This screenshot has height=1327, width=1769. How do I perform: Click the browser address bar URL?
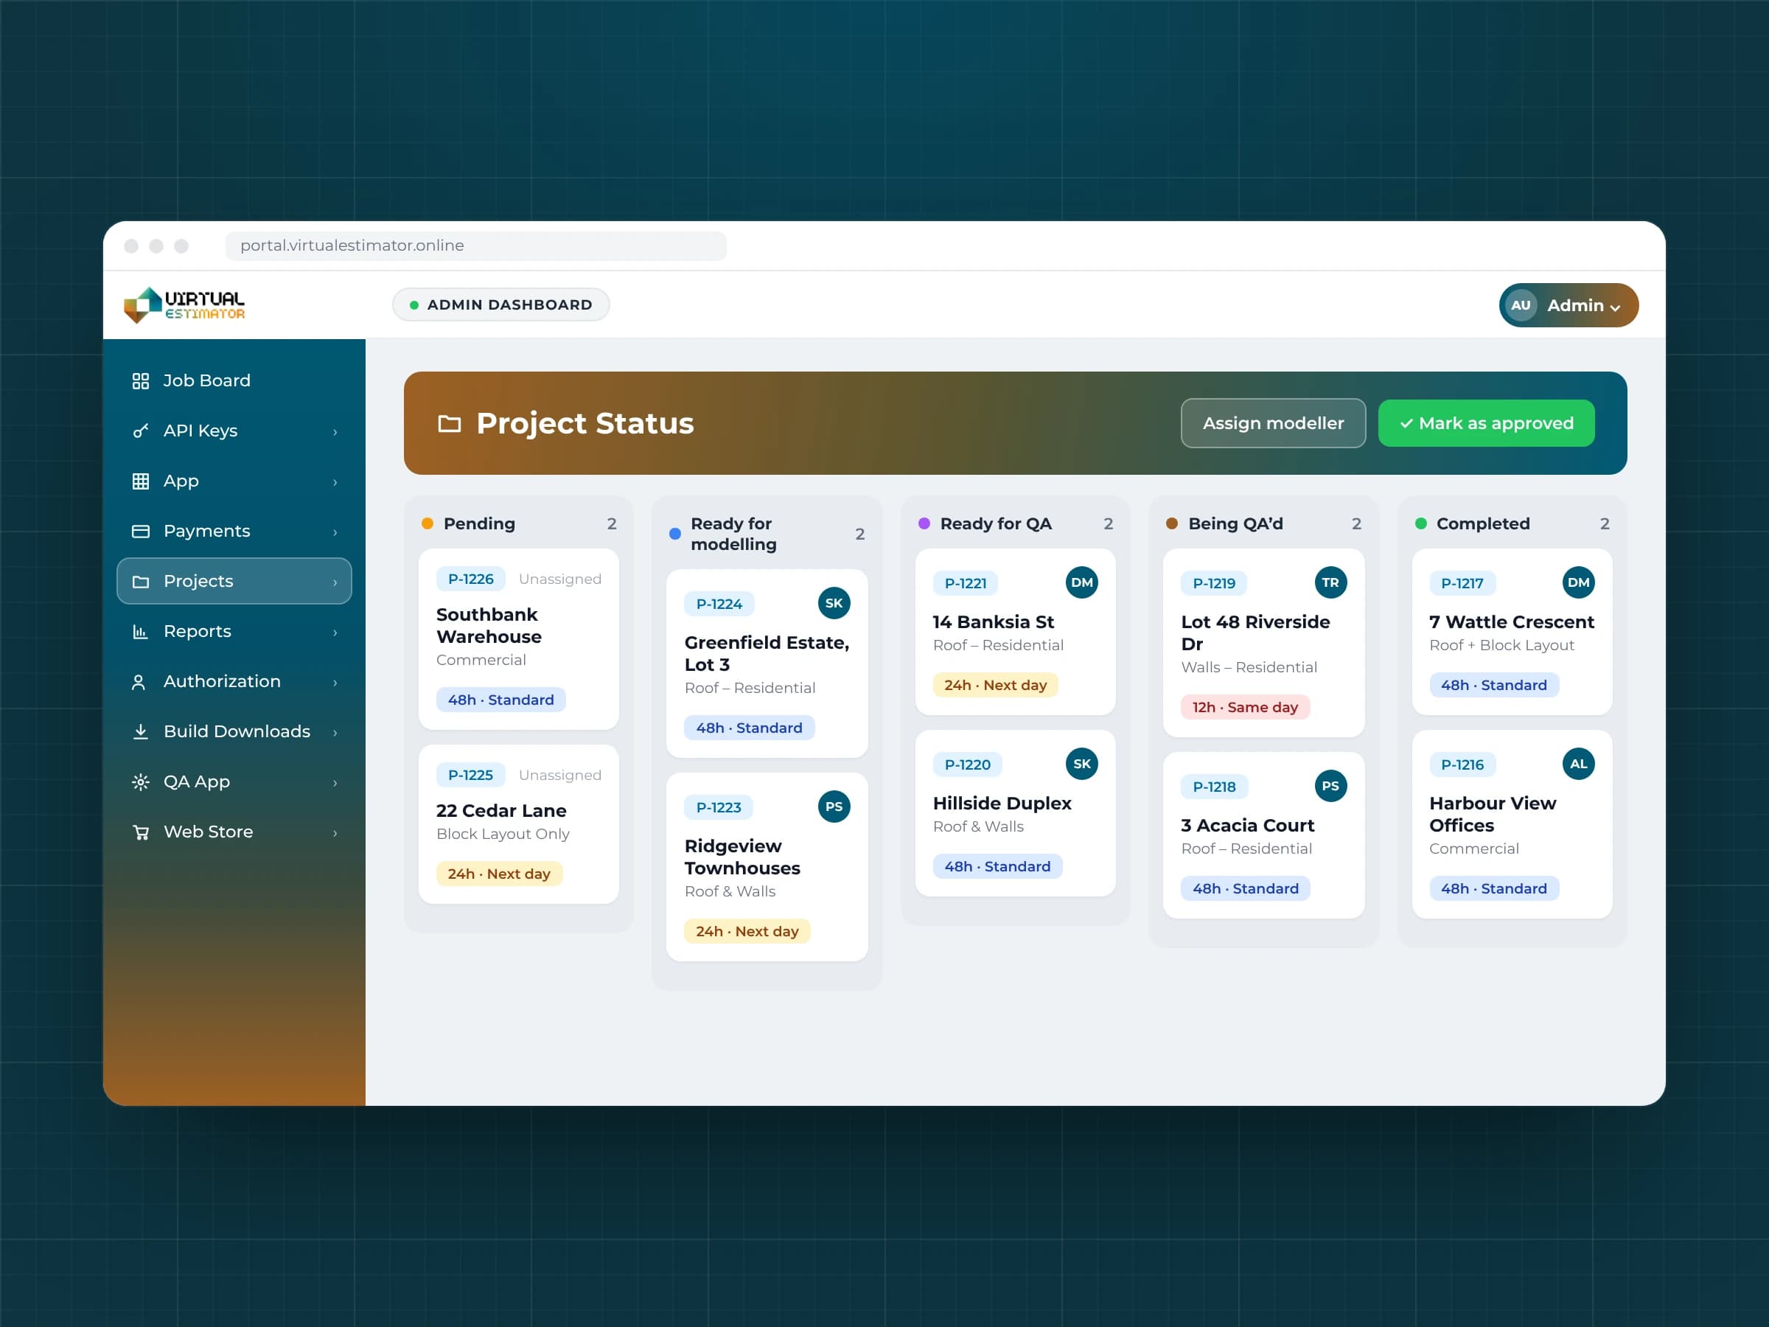pyautogui.click(x=476, y=245)
